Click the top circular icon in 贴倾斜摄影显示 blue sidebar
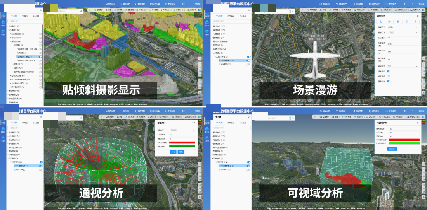 tap(3, 14)
